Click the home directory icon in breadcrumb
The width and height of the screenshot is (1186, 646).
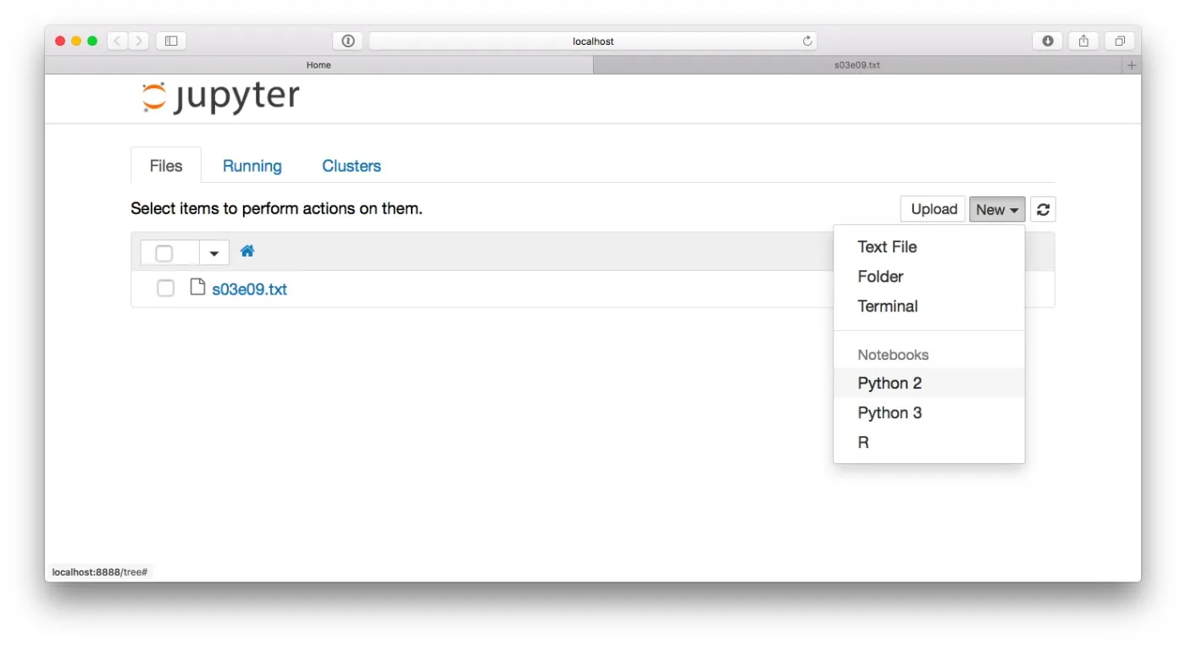247,251
